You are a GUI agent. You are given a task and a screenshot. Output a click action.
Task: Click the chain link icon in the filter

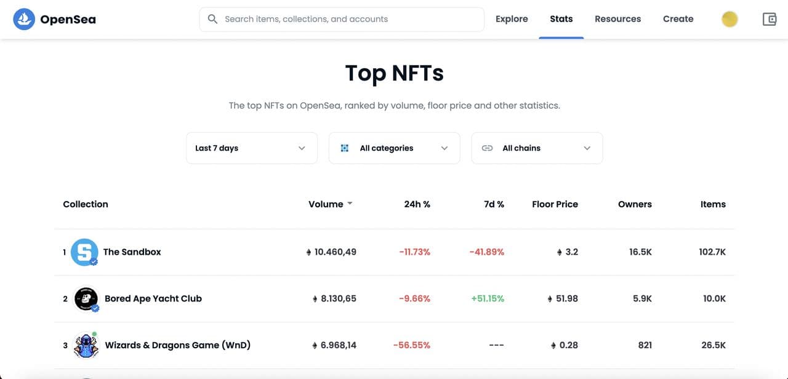487,148
